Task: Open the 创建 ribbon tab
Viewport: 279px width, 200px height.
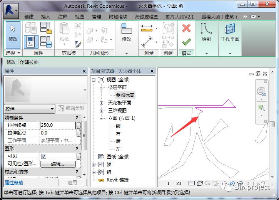Action: click(29, 17)
